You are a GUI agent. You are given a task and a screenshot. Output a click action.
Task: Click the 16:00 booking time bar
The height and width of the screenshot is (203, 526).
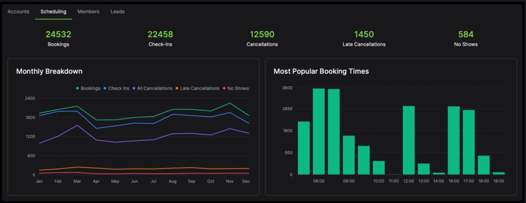(x=454, y=140)
